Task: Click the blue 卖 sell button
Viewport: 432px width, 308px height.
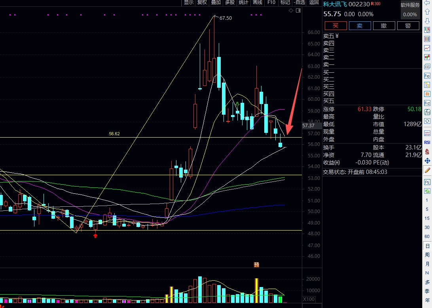Action: pyautogui.click(x=360, y=26)
